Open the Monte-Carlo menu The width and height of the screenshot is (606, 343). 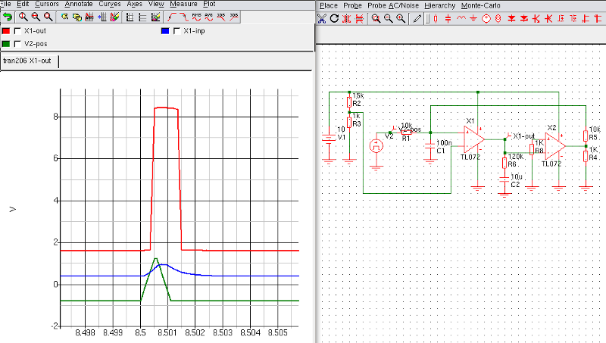[x=482, y=5]
